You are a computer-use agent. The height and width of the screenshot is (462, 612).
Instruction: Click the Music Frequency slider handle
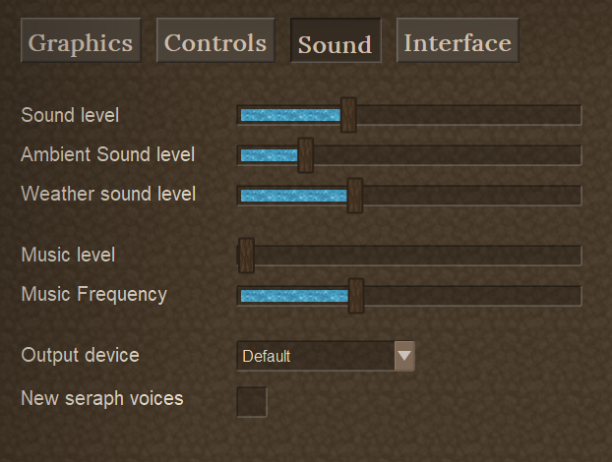click(x=356, y=295)
